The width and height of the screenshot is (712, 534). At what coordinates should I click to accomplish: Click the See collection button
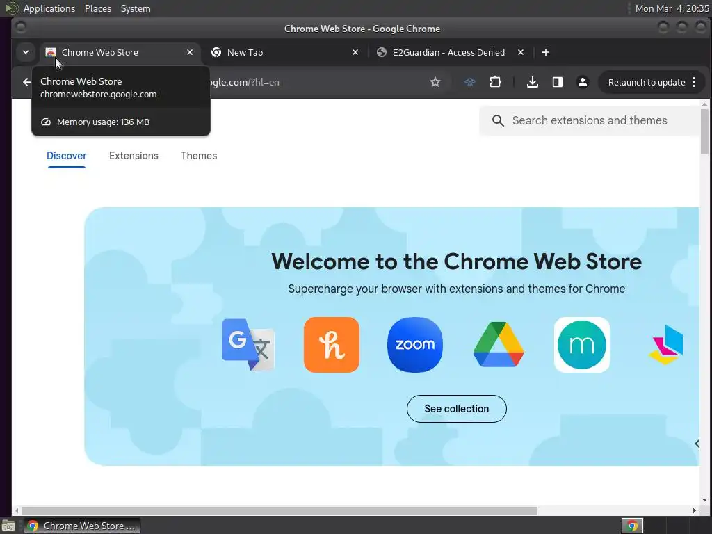456,409
